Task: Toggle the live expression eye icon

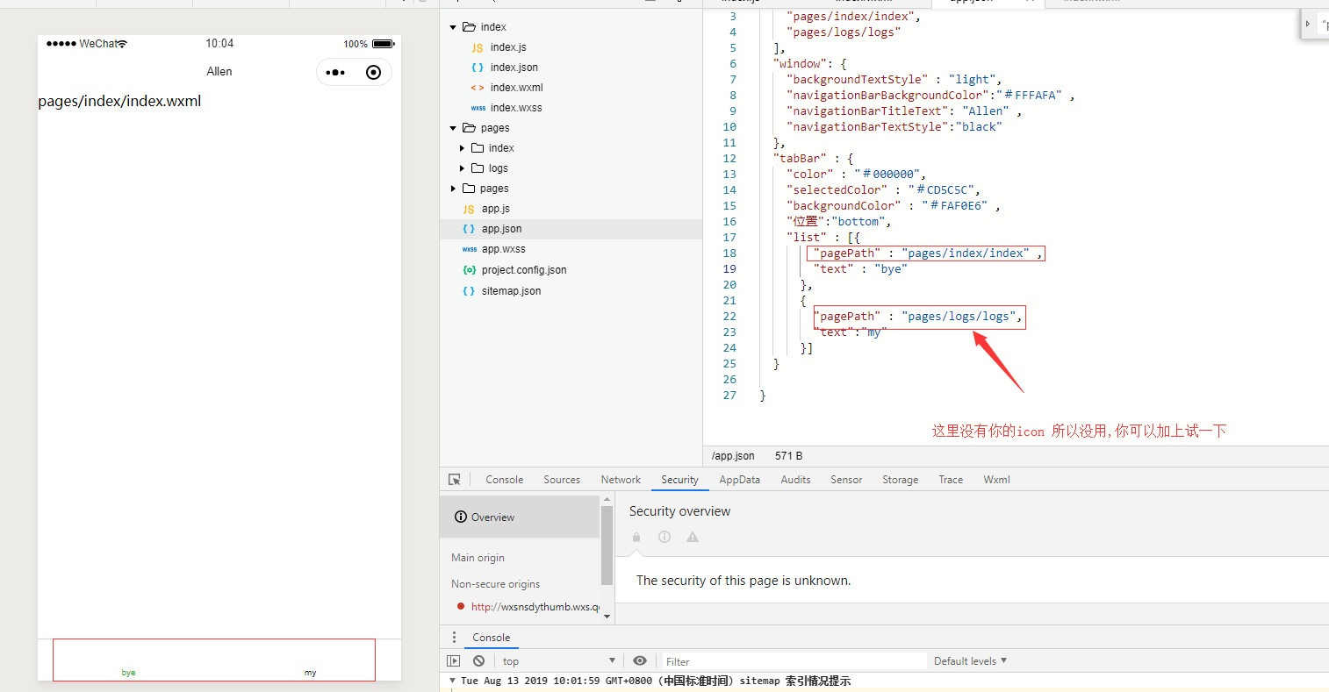Action: pyautogui.click(x=640, y=661)
